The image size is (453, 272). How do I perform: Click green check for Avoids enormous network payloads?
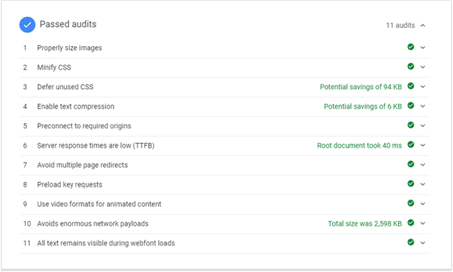point(411,223)
